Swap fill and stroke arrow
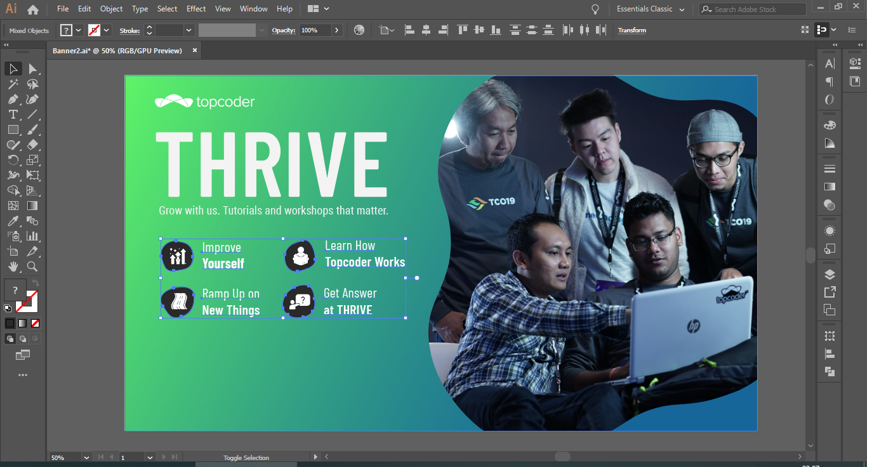 36,283
